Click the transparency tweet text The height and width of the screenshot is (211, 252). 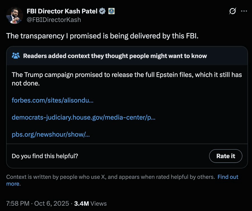pyautogui.click(x=102, y=36)
